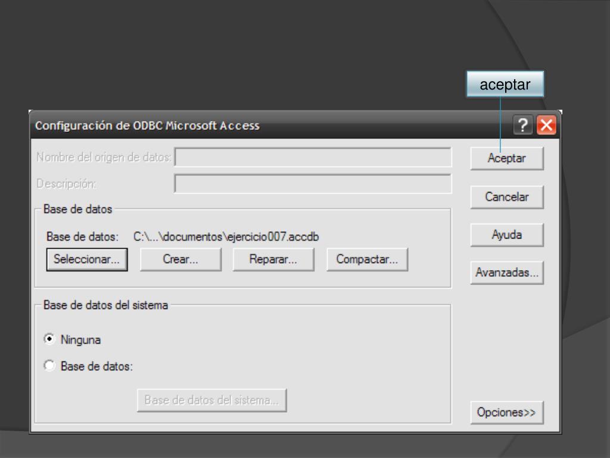Click the question mark help icon in title bar

pos(523,125)
